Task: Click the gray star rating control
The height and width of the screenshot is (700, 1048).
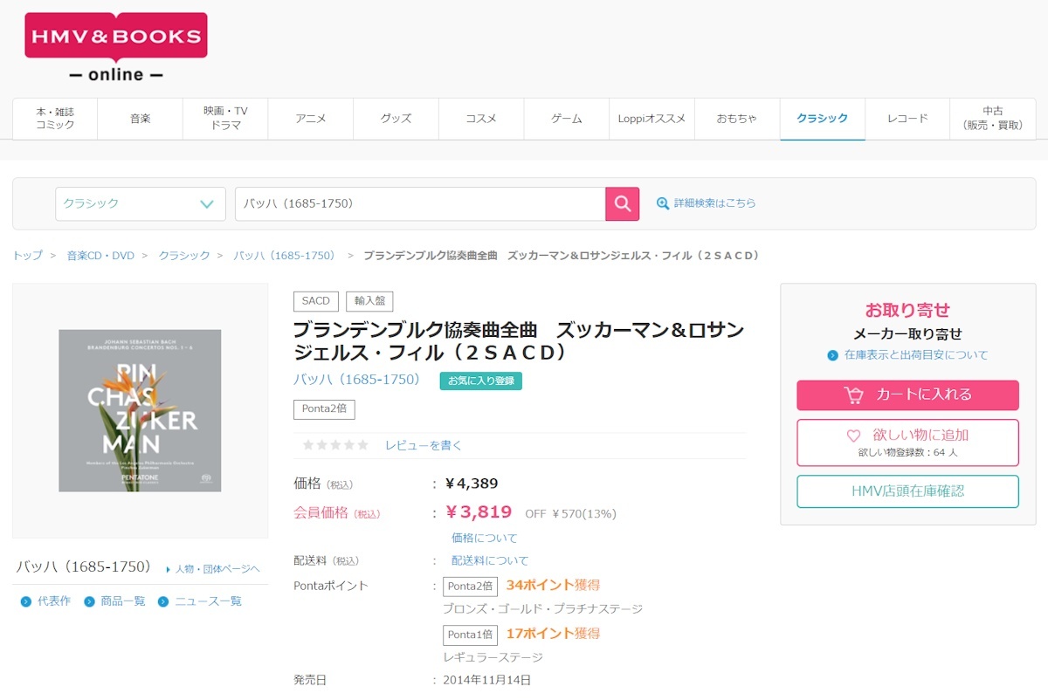Action: 334,444
